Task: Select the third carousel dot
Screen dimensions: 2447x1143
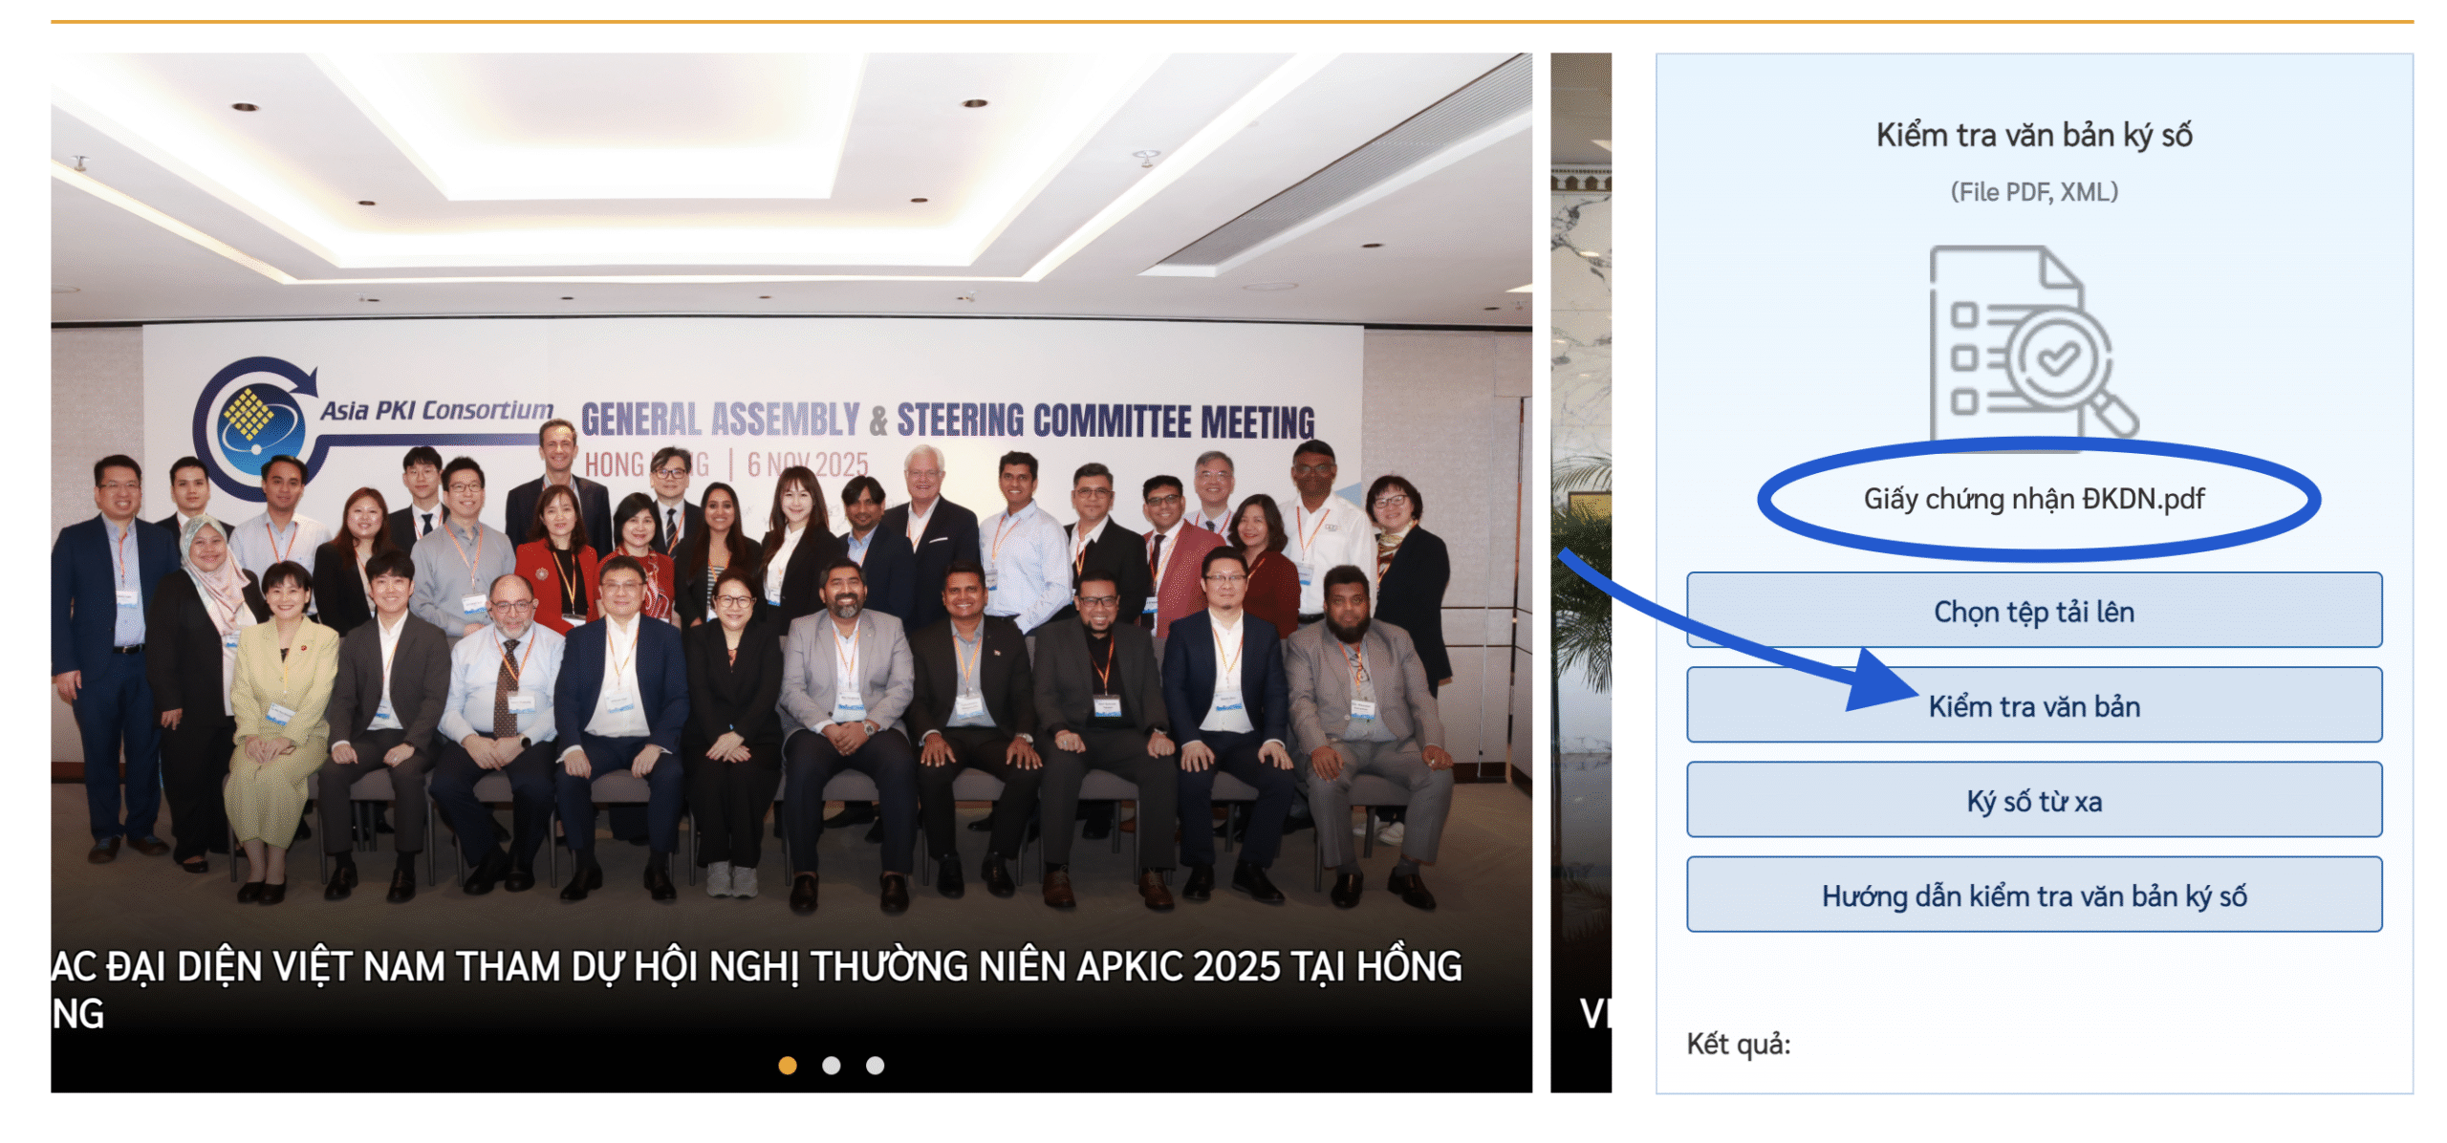Action: pyautogui.click(x=875, y=1065)
